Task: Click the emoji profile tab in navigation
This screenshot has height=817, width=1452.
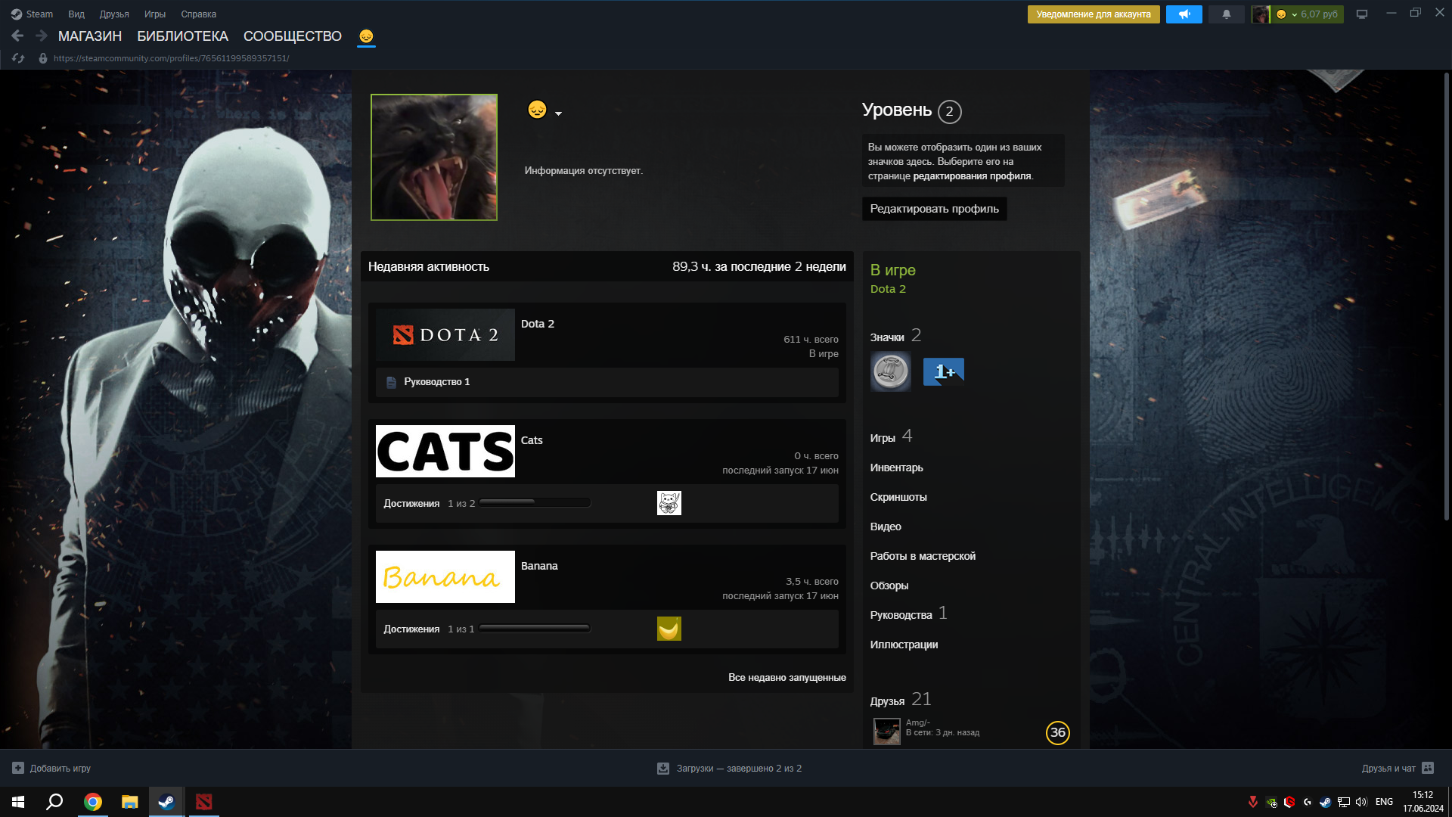Action: tap(366, 36)
